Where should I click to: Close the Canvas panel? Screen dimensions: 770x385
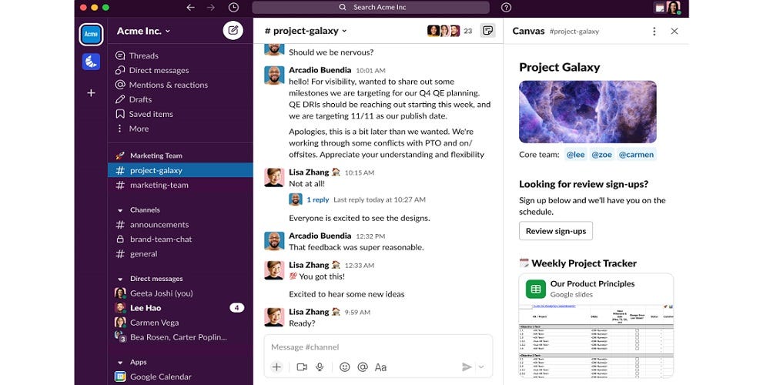pos(675,31)
